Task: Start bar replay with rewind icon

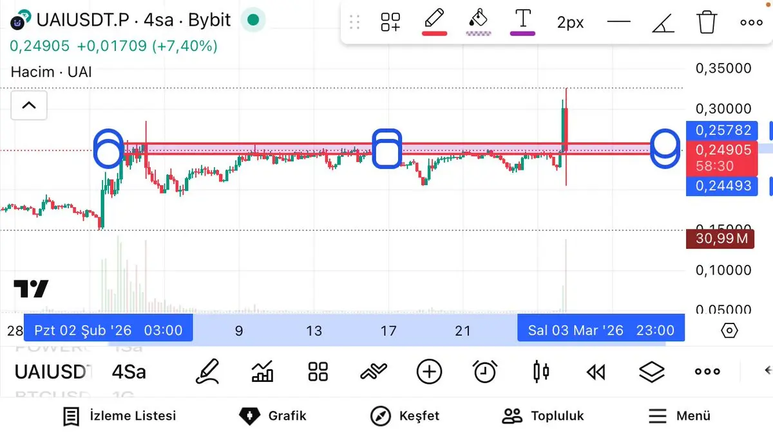Action: tap(596, 371)
